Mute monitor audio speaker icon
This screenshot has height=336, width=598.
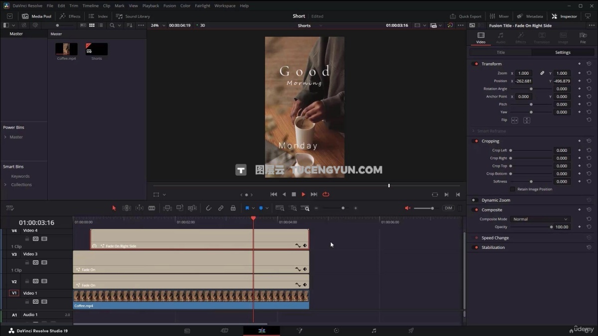(408, 208)
